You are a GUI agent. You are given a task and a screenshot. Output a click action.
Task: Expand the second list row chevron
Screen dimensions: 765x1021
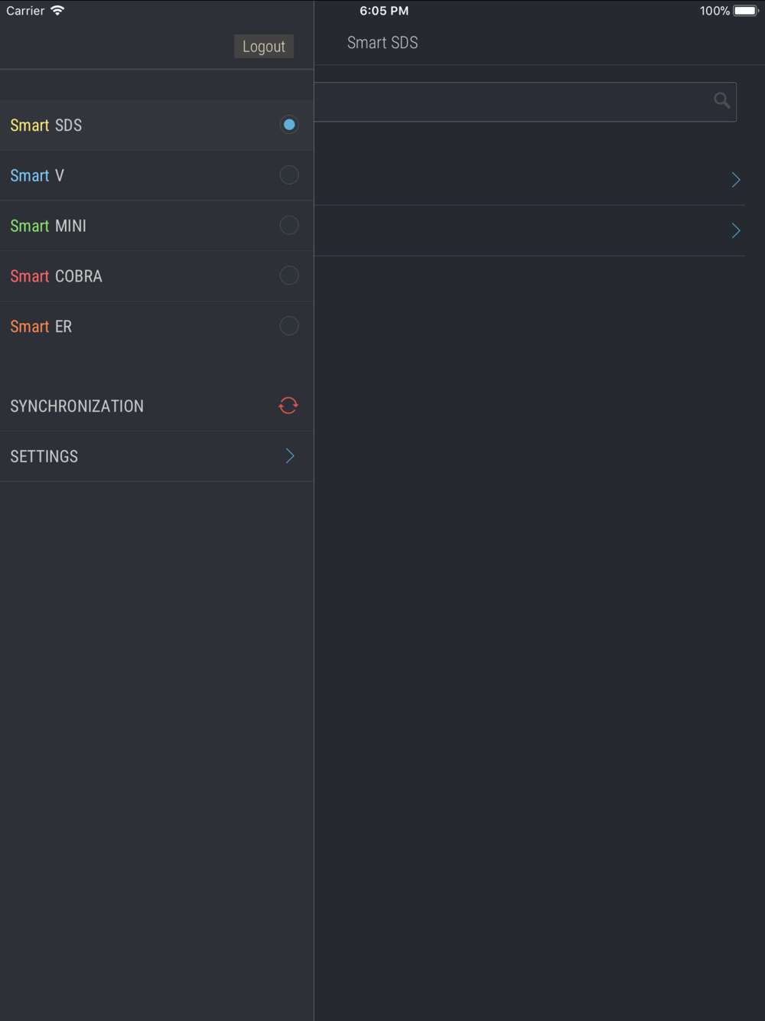pyautogui.click(x=736, y=230)
